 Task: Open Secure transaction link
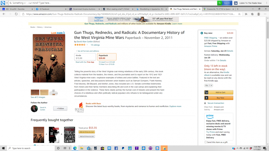click(216, 103)
